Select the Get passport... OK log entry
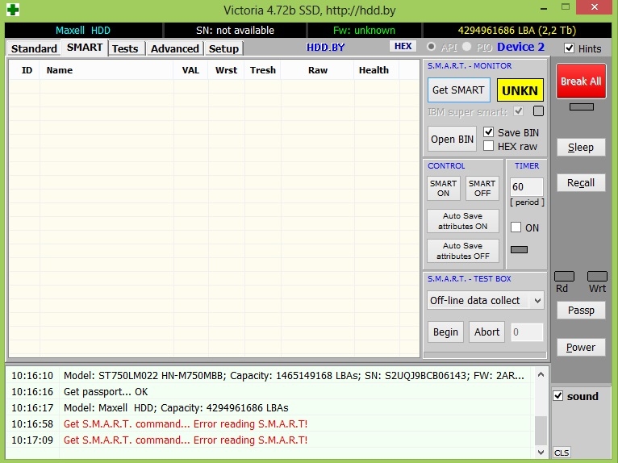Screen dimensions: 618x463 coord(270,392)
